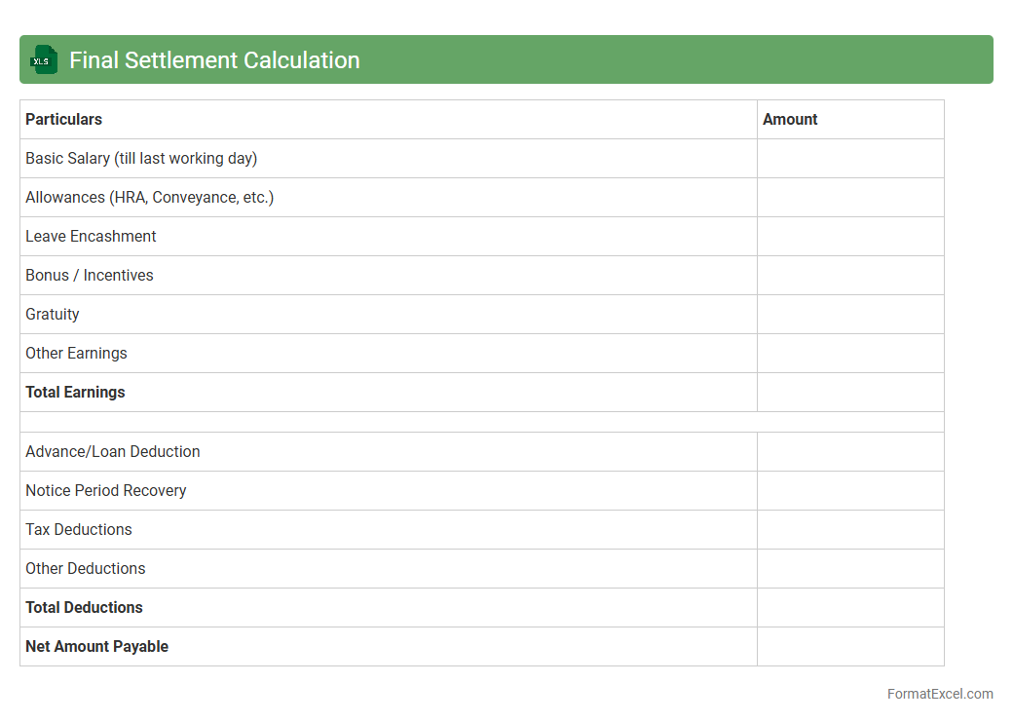
Task: Select the Gratuity amount cell
Action: (849, 315)
